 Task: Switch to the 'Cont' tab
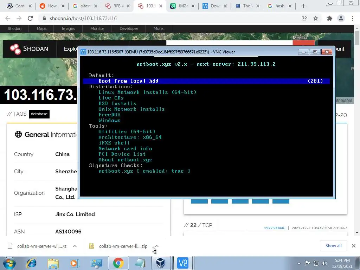[x=20, y=6]
